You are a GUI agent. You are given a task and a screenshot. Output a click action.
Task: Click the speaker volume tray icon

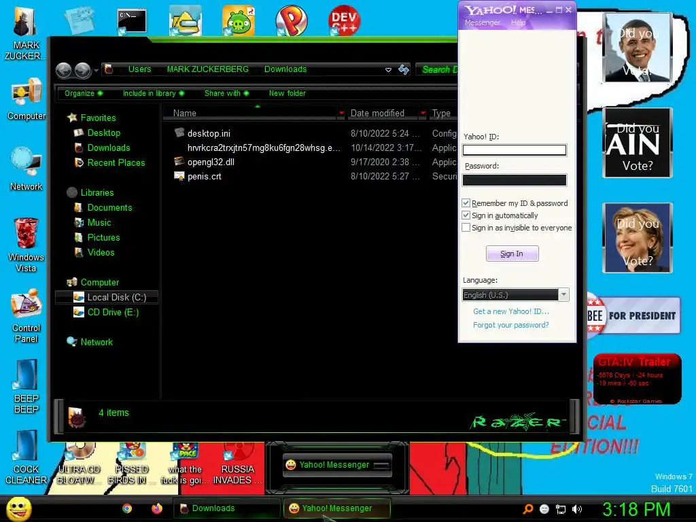576,509
